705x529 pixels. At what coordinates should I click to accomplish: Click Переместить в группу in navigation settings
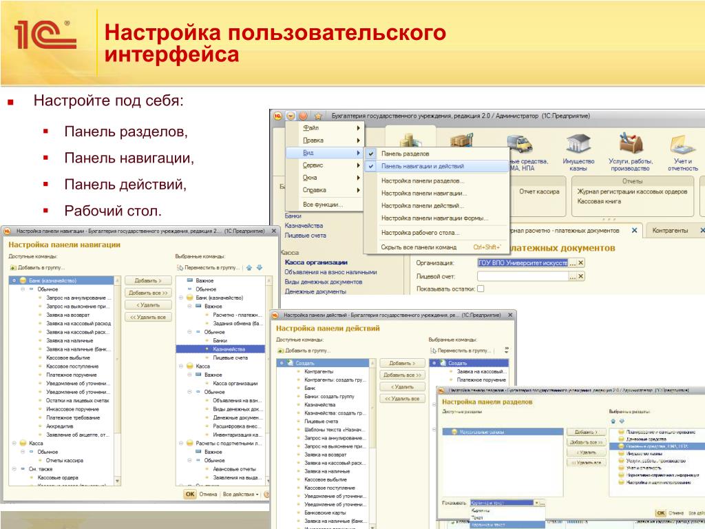click(x=209, y=268)
